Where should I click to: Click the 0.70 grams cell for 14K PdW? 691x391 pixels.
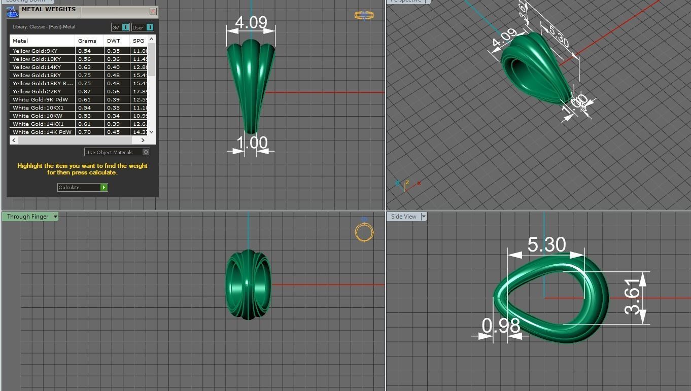(x=90, y=132)
